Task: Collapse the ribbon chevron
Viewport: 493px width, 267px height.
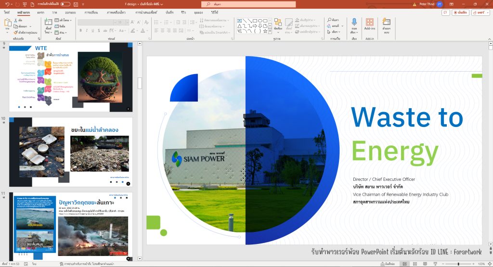Action: tap(490, 38)
